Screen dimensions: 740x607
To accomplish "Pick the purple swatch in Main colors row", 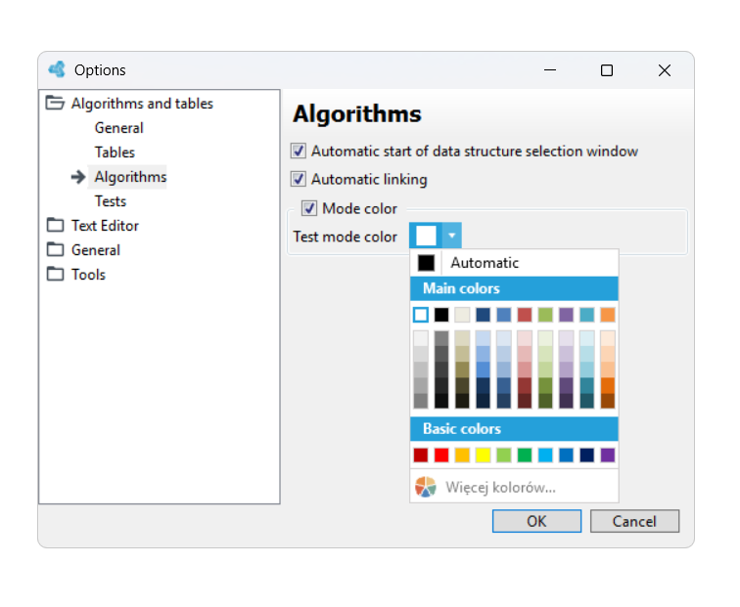I will (566, 315).
